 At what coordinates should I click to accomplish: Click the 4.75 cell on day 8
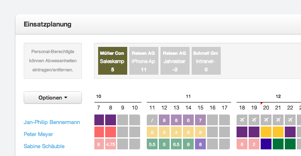tap(111, 144)
